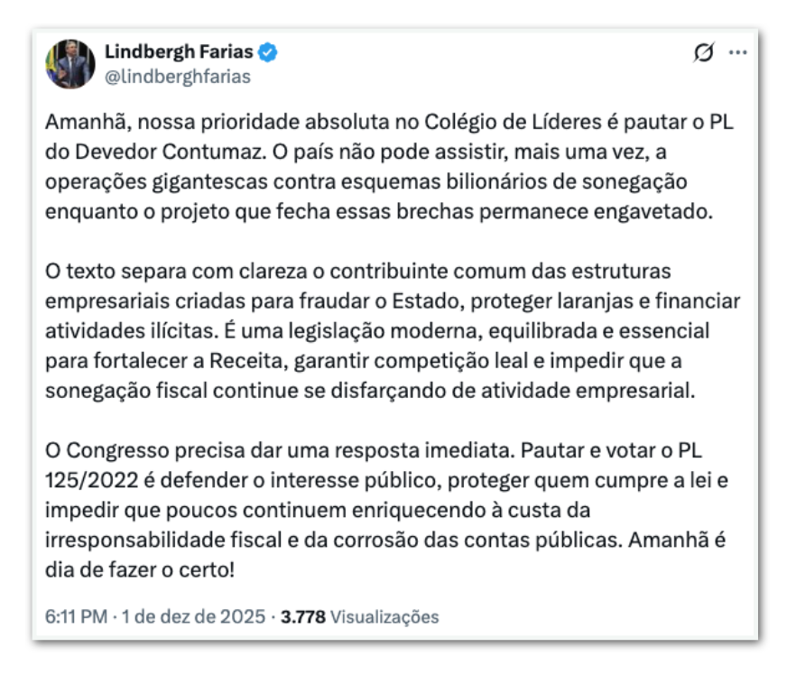Open the @lindberghfarias handle link
Screen dimensions: 796x675
(178, 77)
